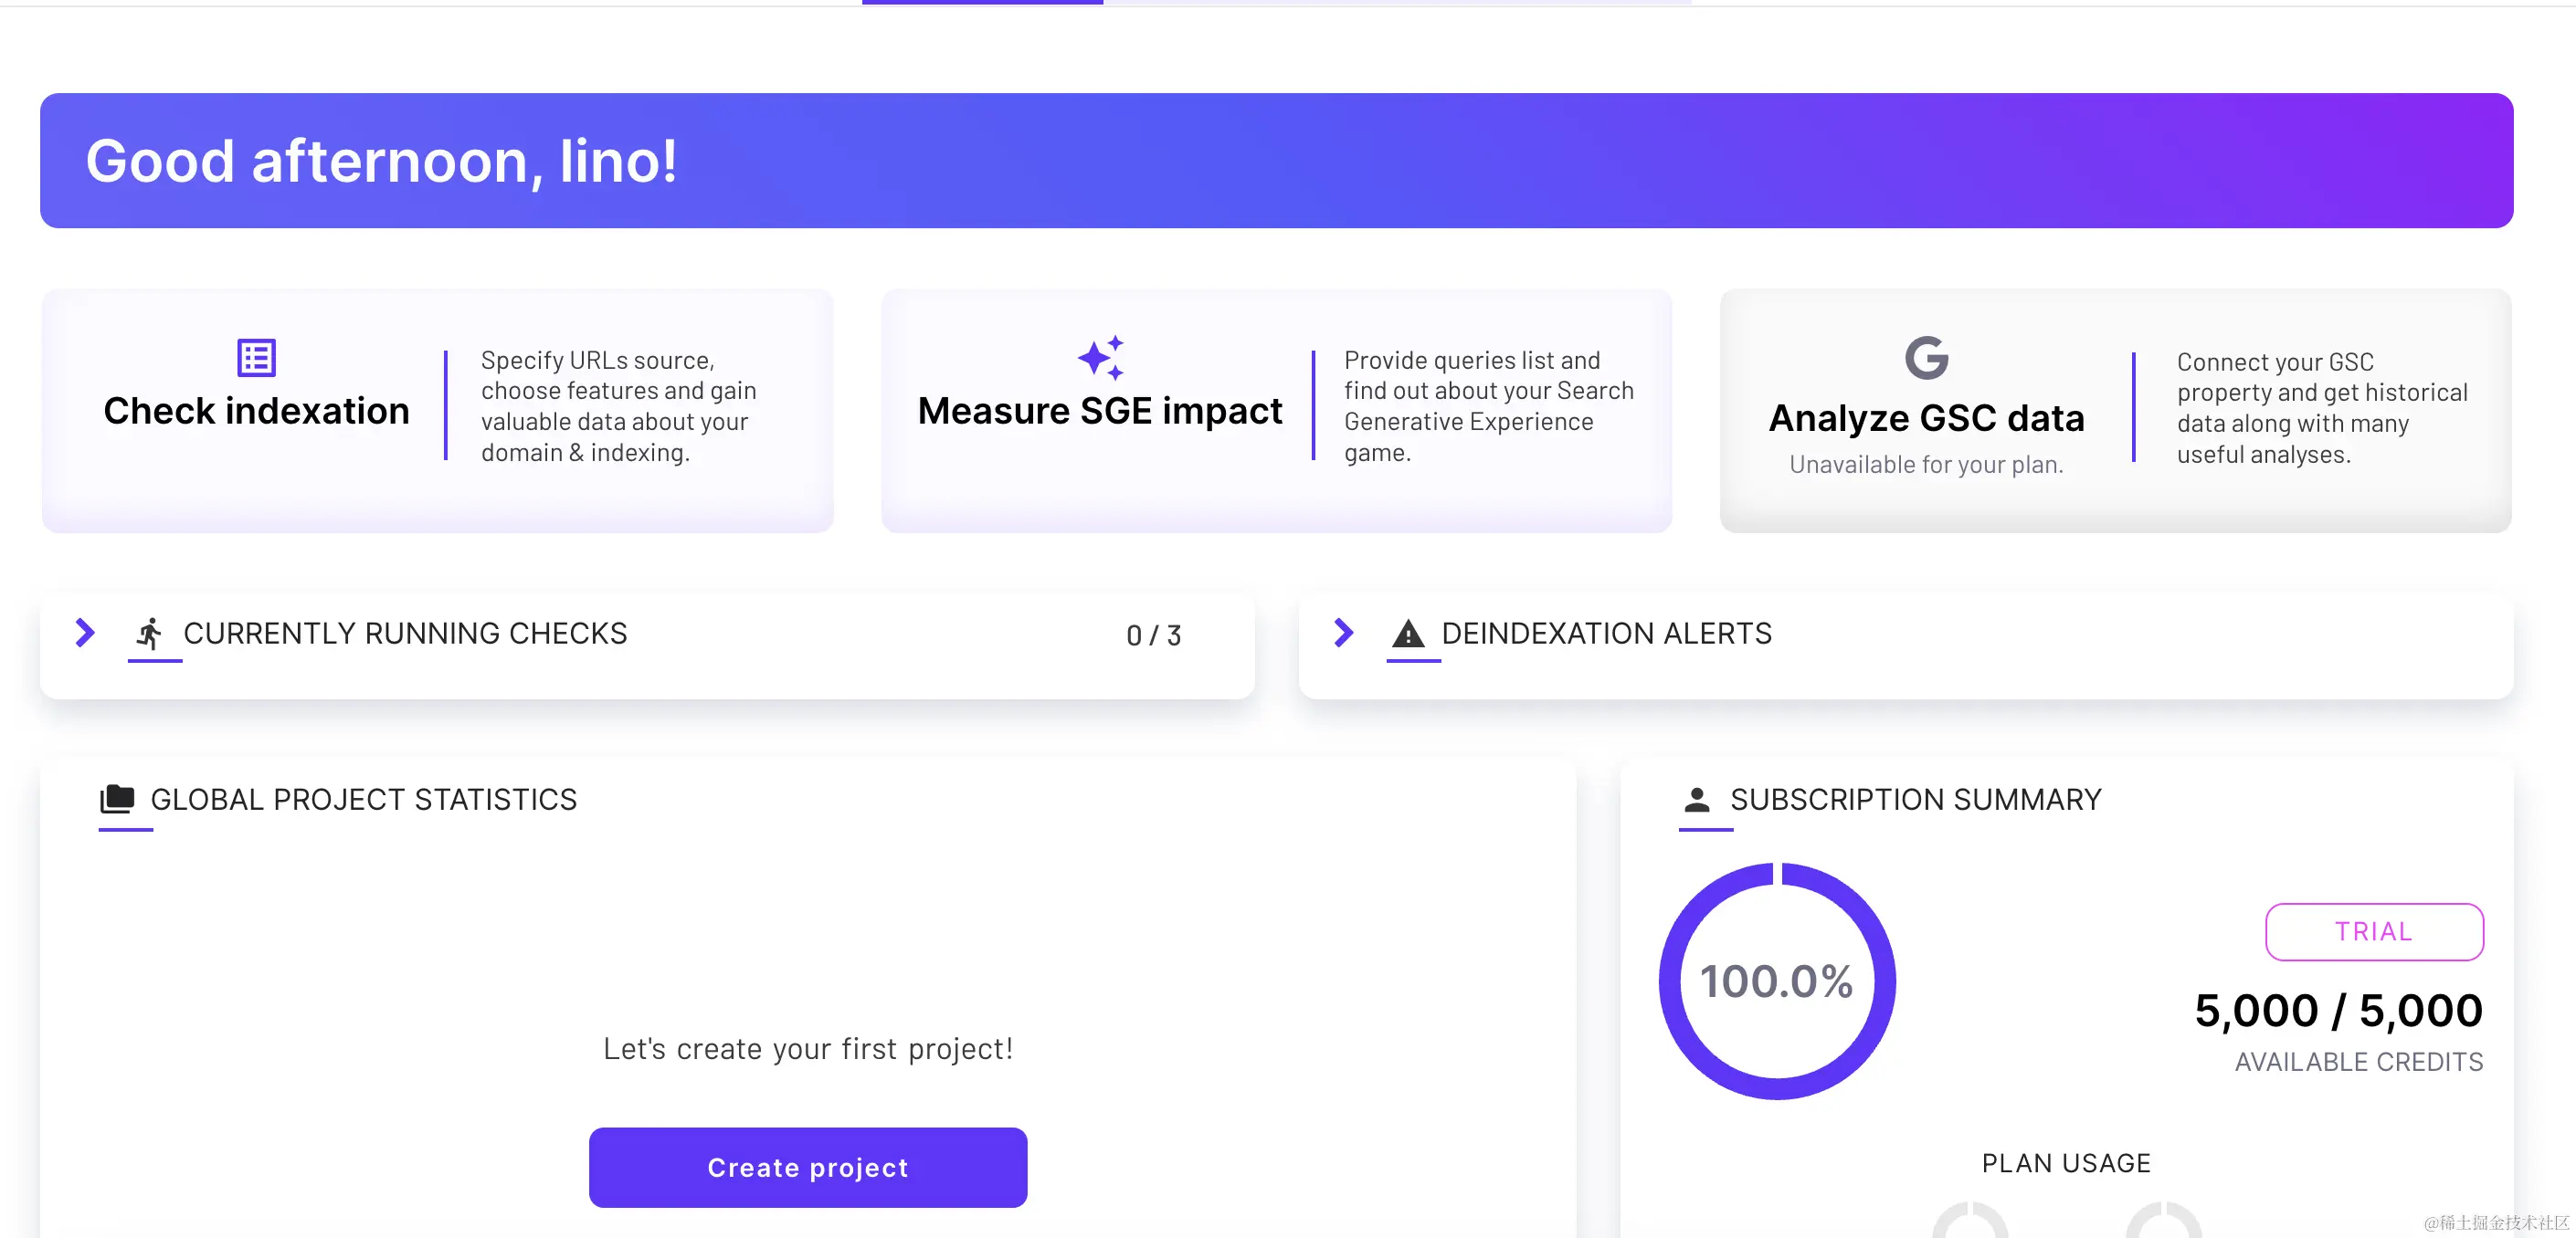Expand the Deindexation Alerts chevron
Viewport: 2576px width, 1238px height.
point(1343,632)
